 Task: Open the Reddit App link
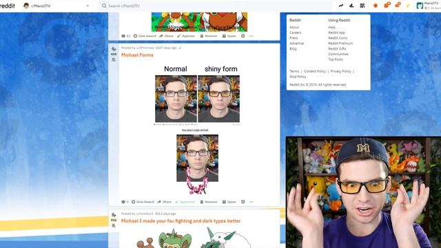pos(337,32)
